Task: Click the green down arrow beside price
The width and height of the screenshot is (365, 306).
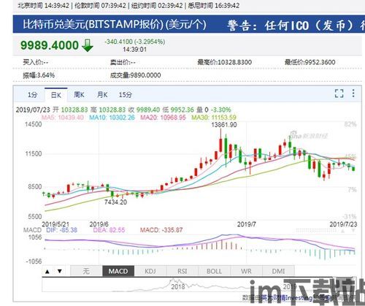Action: [x=88, y=45]
